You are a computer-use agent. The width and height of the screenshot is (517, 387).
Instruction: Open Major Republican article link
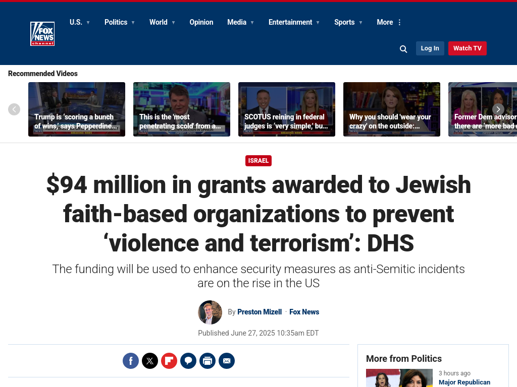coord(464,382)
